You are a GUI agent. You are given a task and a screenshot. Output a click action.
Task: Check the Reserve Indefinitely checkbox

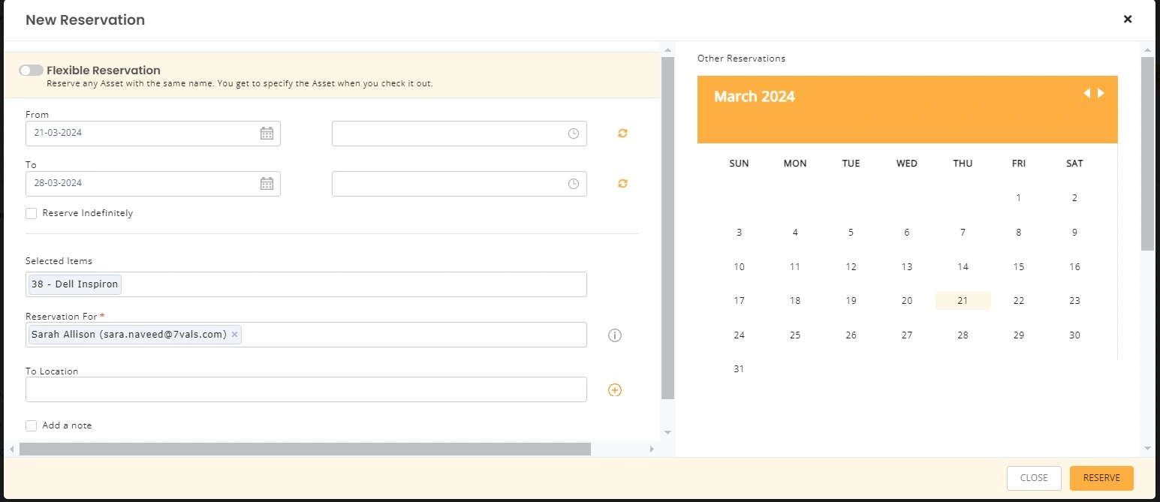click(31, 213)
